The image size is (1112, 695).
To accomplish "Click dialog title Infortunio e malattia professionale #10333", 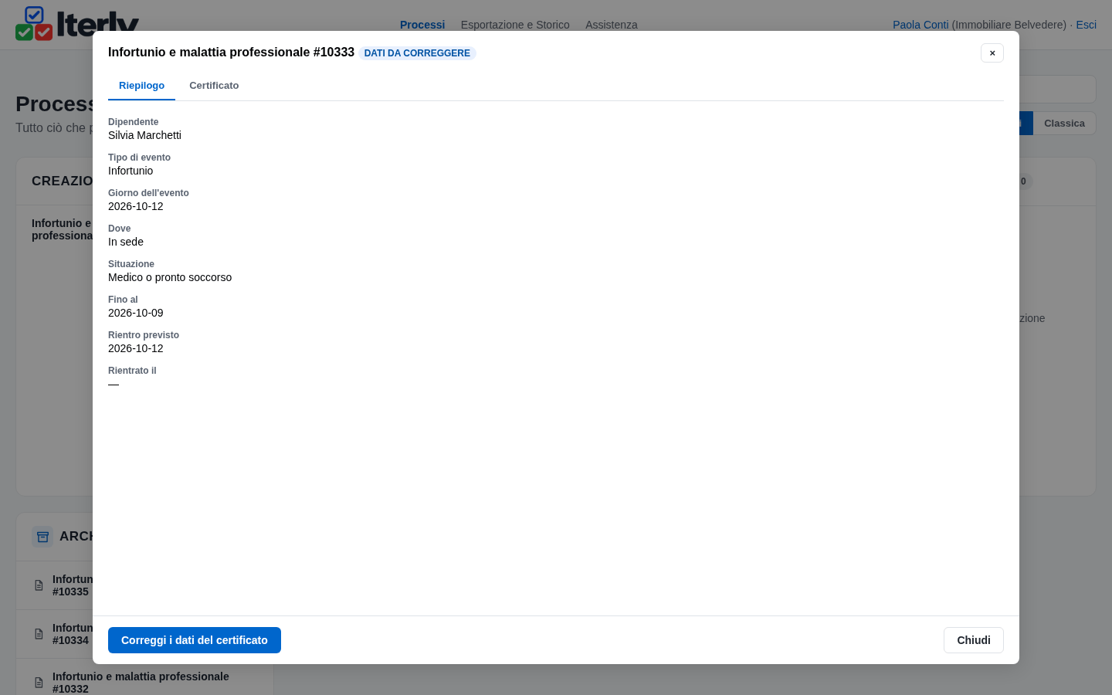I will tap(231, 53).
